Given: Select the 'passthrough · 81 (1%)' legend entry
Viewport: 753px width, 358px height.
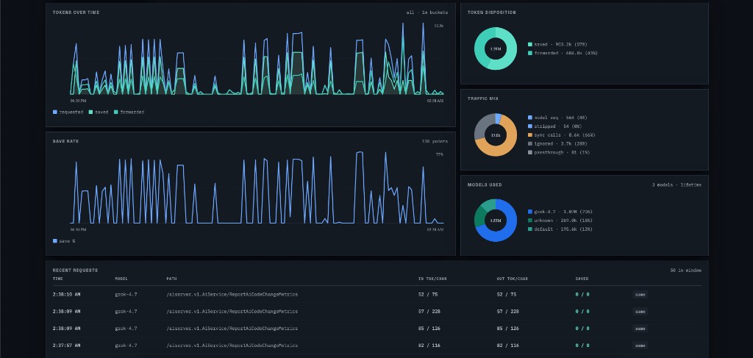Looking at the screenshot, I should coord(559,152).
